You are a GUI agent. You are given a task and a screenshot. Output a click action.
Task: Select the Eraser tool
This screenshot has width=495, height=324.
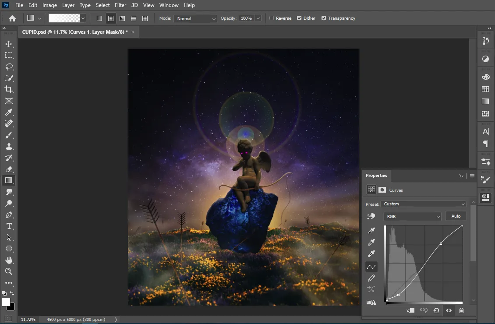click(9, 169)
